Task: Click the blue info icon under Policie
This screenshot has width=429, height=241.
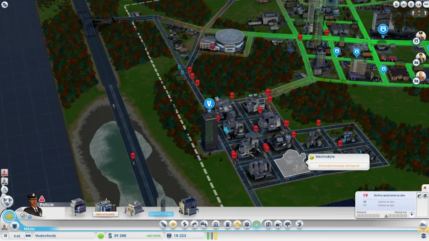Action: click(29, 217)
